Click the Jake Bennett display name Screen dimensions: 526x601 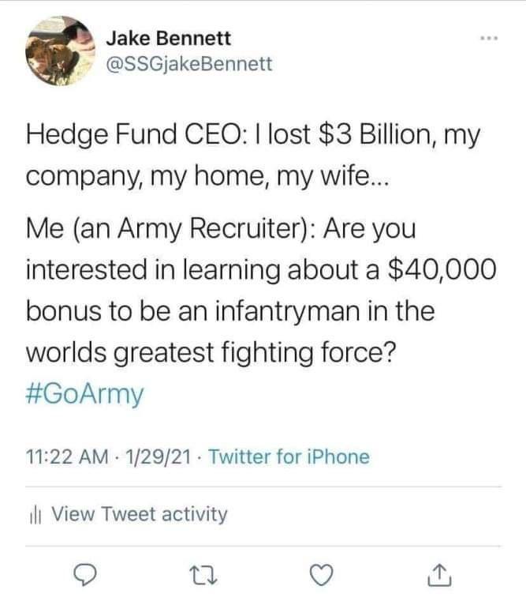168,38
